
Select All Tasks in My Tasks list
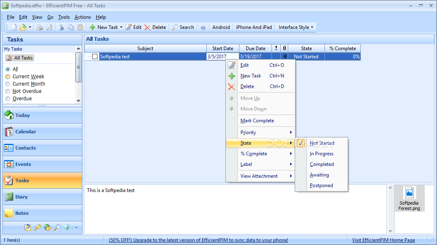click(20, 58)
